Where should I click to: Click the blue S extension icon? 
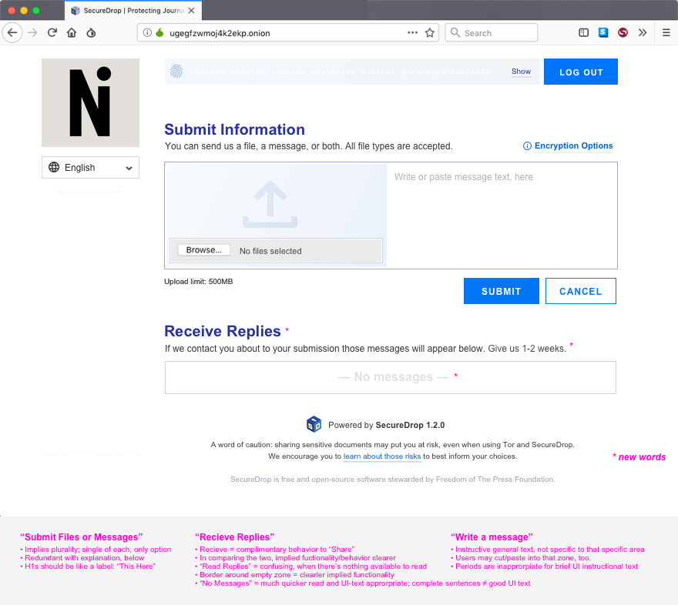603,33
